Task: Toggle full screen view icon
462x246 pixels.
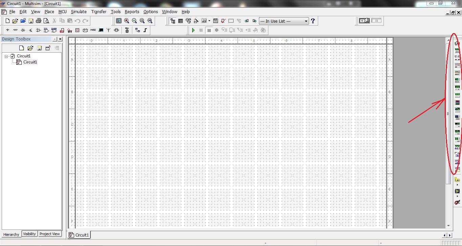Action: (119, 21)
